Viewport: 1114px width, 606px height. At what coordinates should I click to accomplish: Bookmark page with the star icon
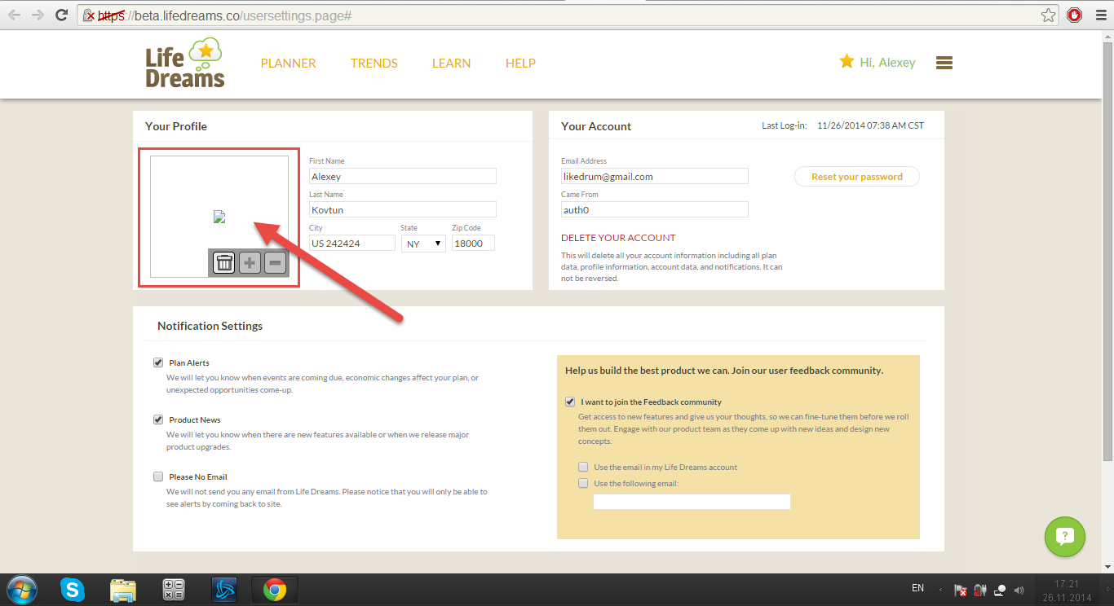click(1048, 15)
